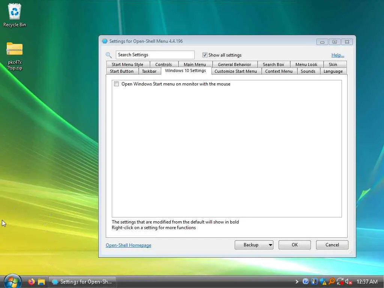The height and width of the screenshot is (288, 384).
Task: Click the blue question mark tray icon
Action: tap(305, 282)
